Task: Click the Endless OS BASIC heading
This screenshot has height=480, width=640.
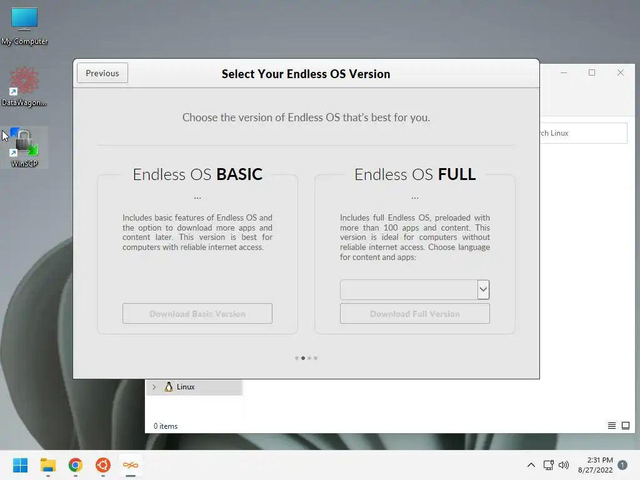Action: tap(197, 174)
